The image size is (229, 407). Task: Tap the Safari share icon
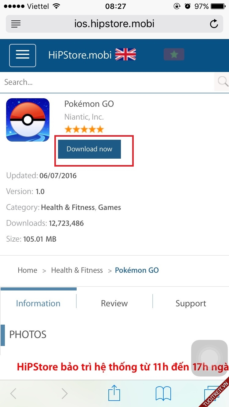point(114,393)
